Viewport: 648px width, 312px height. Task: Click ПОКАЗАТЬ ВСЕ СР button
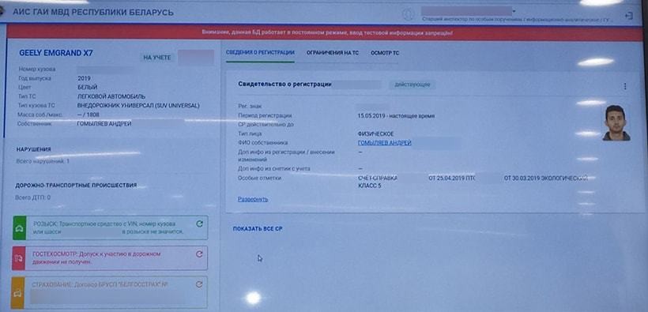[x=258, y=228]
